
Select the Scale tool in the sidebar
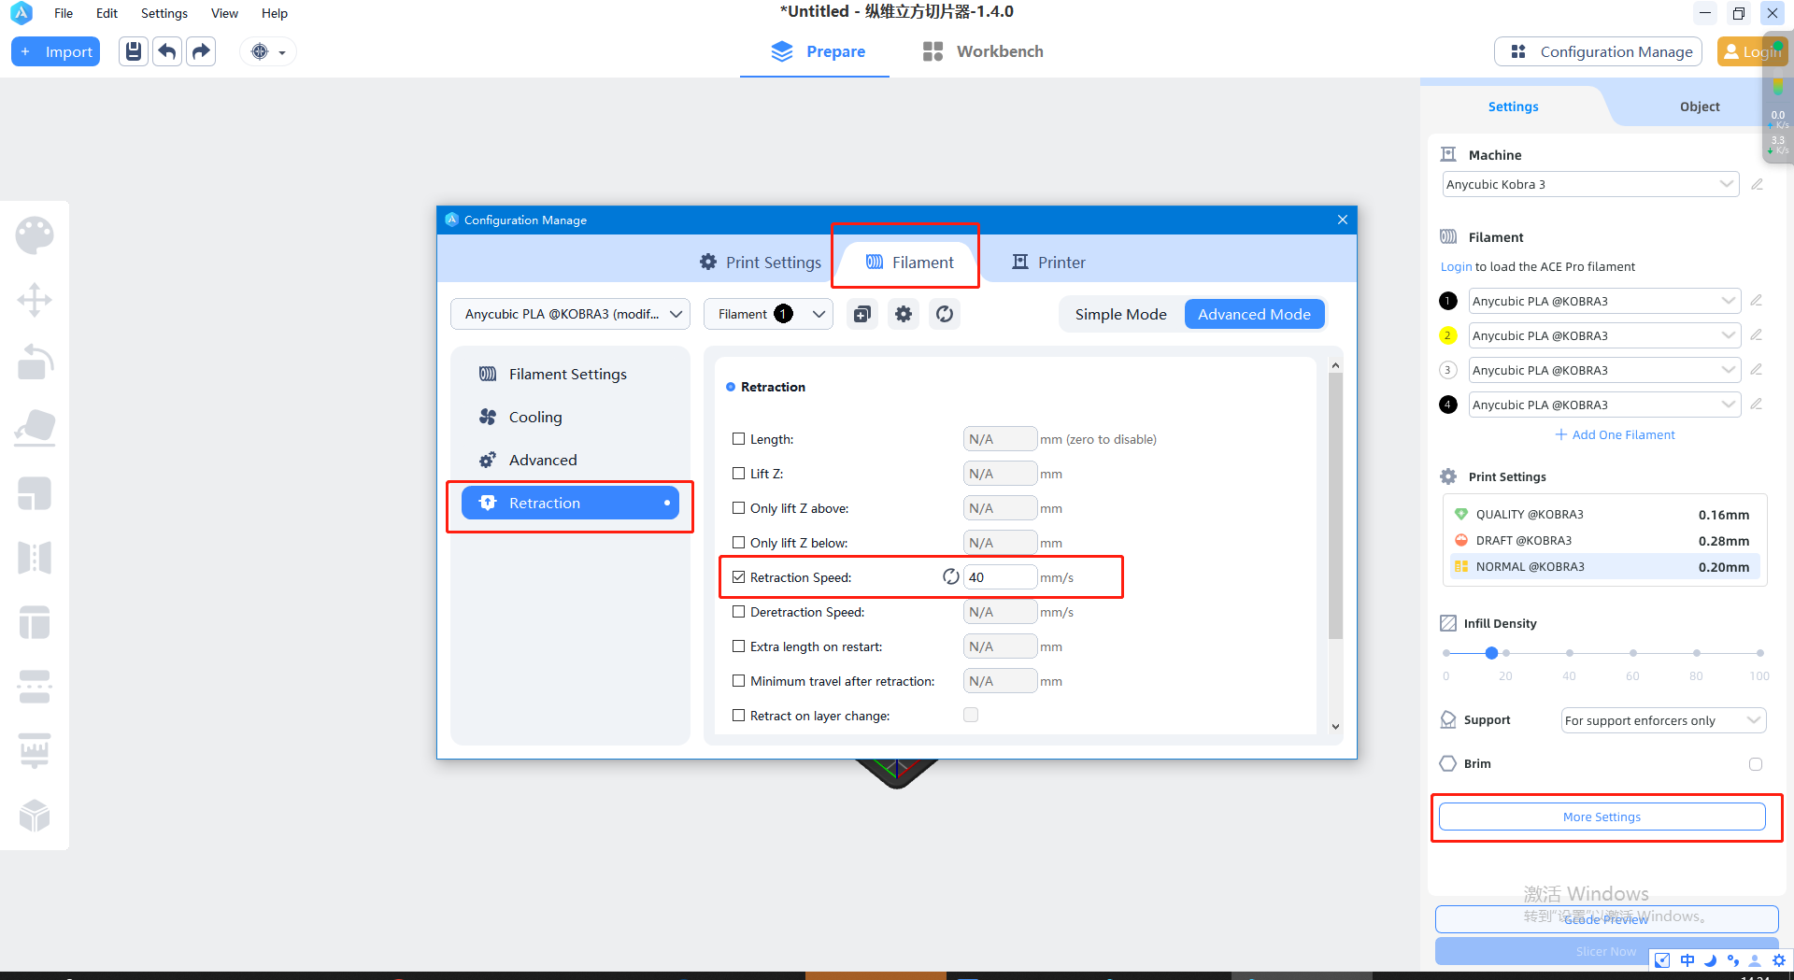(35, 493)
